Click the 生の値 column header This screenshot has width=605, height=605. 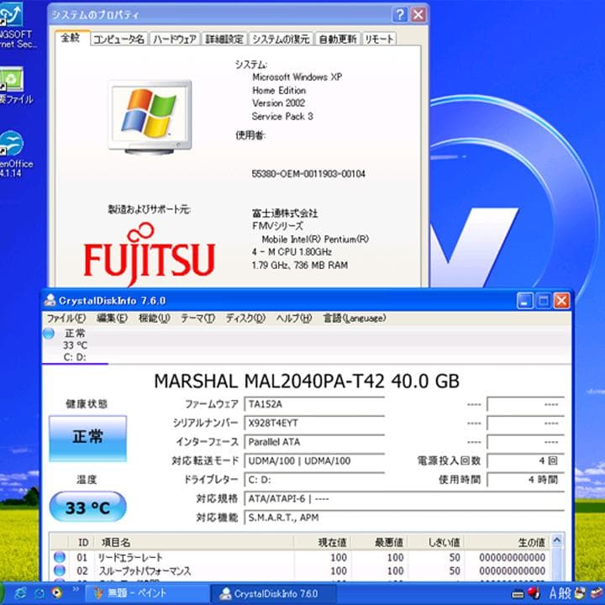pos(507,542)
